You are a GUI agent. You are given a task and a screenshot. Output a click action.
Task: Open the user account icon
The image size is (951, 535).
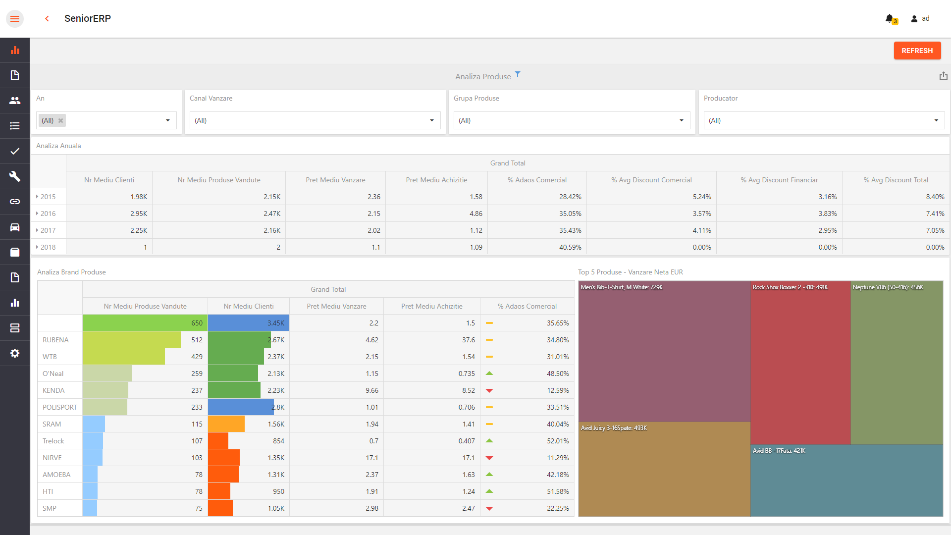[914, 19]
